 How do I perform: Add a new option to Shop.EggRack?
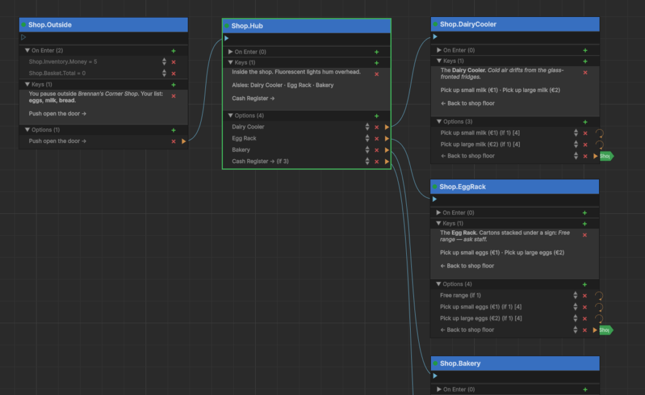point(585,284)
